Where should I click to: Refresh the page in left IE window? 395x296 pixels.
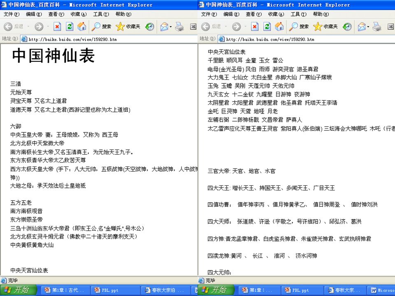tap(70, 26)
